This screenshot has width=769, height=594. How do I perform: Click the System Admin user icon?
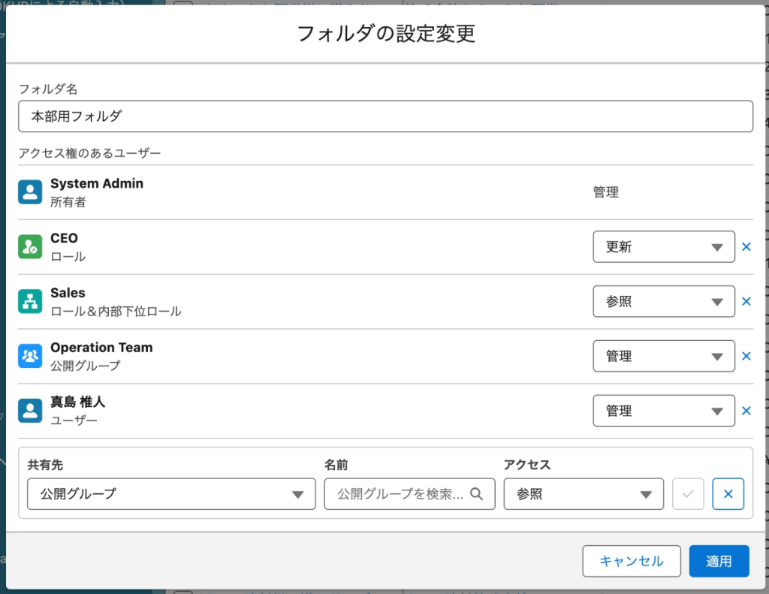[30, 192]
